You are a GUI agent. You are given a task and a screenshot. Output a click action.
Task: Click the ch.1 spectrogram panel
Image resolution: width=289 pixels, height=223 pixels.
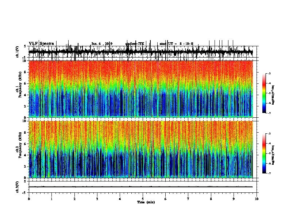coord(141,89)
